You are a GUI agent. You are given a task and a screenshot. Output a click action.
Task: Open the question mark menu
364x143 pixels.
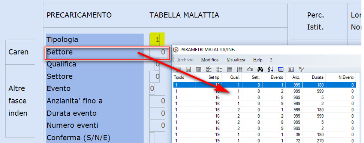click(x=271, y=60)
